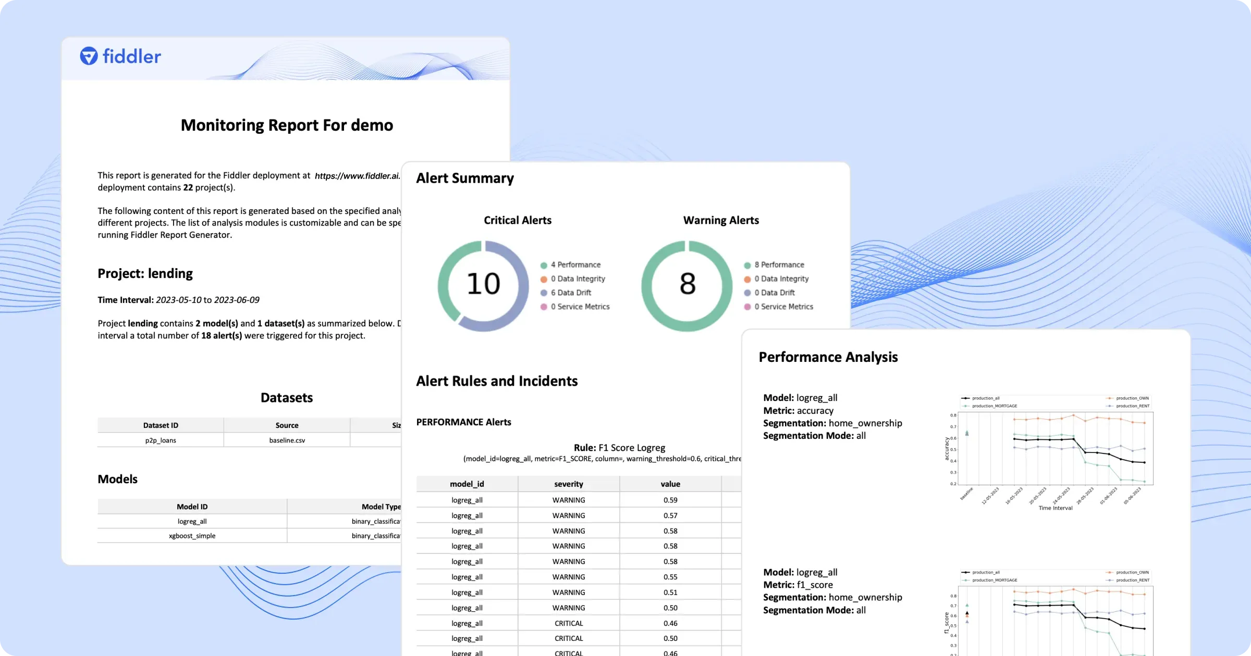Click the 'PERFORMANCE Alerts' subheading
Screen dimensions: 1251x656
(463, 422)
